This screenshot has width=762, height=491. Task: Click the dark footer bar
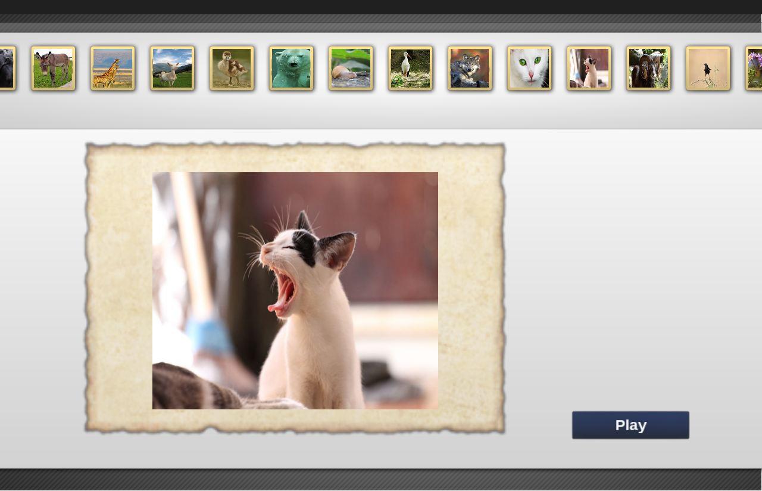pyautogui.click(x=381, y=480)
